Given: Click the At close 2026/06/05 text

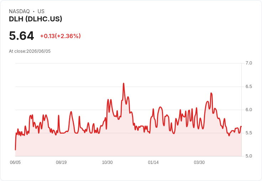Looking at the screenshot, I should [30, 51].
